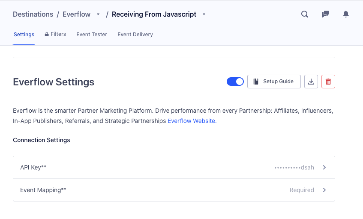Click the download settings icon button
This screenshot has height=219, width=363.
point(311,82)
